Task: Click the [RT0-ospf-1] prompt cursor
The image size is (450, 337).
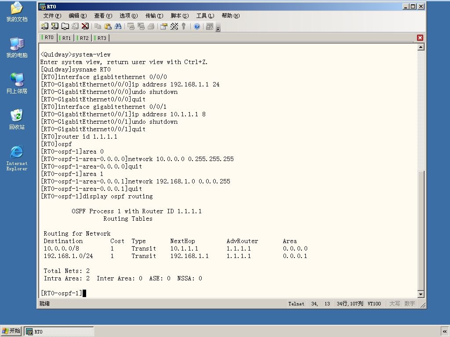Action: tap(84, 293)
